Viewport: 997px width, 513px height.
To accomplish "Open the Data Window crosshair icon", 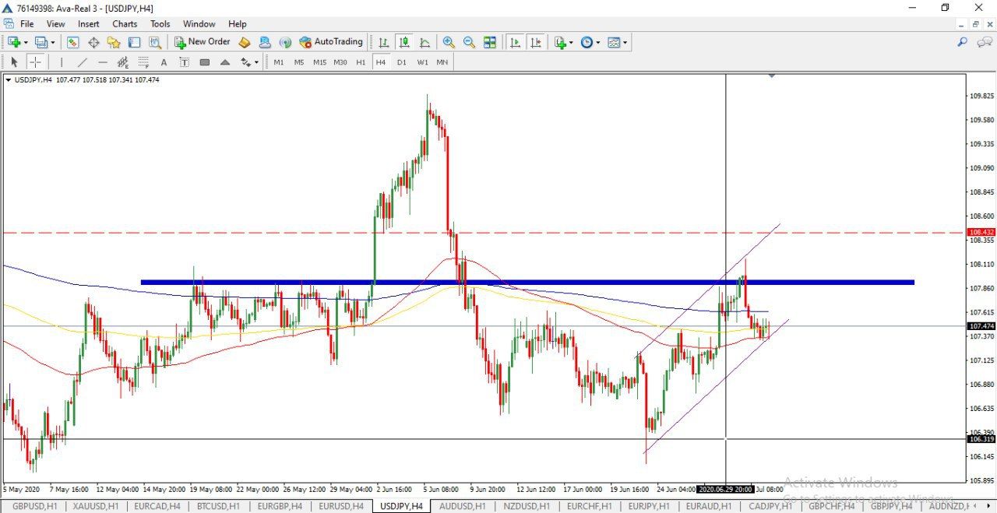I will point(93,42).
